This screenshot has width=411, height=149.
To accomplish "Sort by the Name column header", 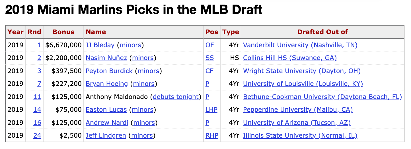I will 96,32.
